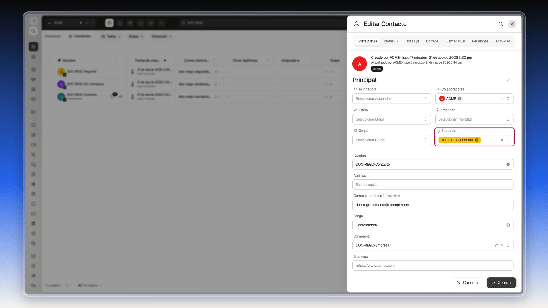Close the Editar Contacto panel

point(512,24)
